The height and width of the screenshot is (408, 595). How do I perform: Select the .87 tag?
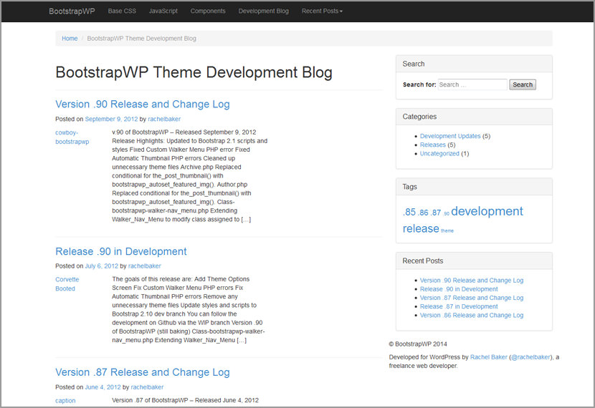click(x=436, y=213)
